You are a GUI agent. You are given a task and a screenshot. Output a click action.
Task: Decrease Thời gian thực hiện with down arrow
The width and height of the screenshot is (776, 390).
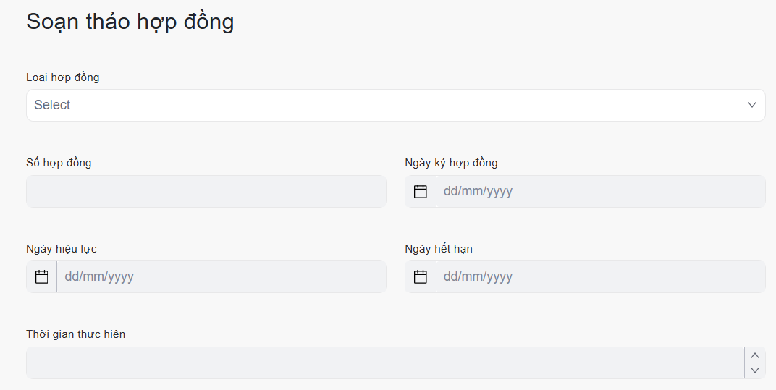tap(754, 370)
